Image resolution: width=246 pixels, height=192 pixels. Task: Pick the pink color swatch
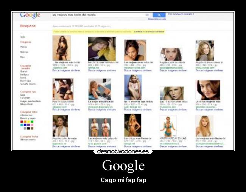32,125
